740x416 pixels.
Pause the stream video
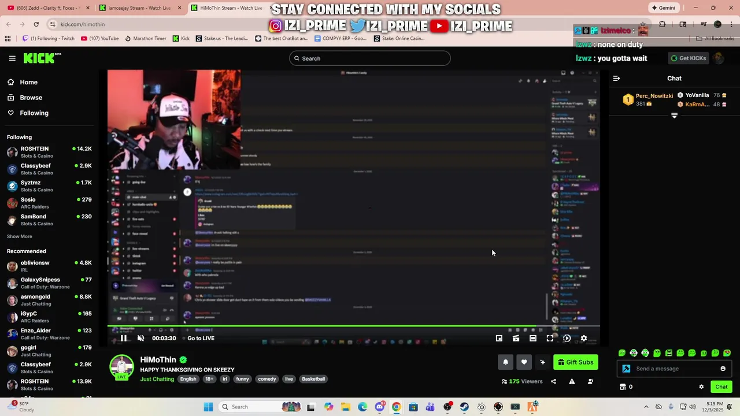[x=123, y=339]
